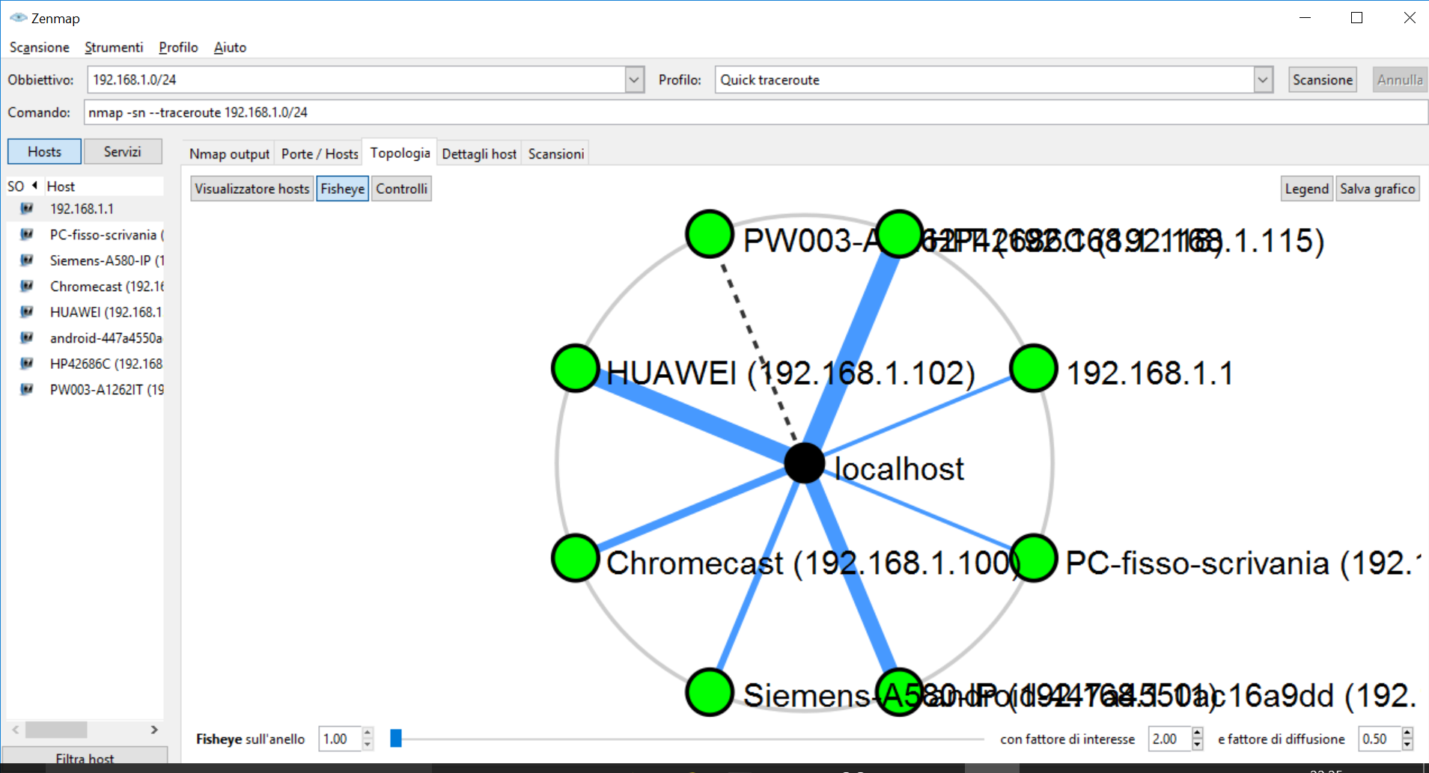Click the host list horizontal scrollbar thumb
The height and width of the screenshot is (773, 1429).
(x=56, y=730)
